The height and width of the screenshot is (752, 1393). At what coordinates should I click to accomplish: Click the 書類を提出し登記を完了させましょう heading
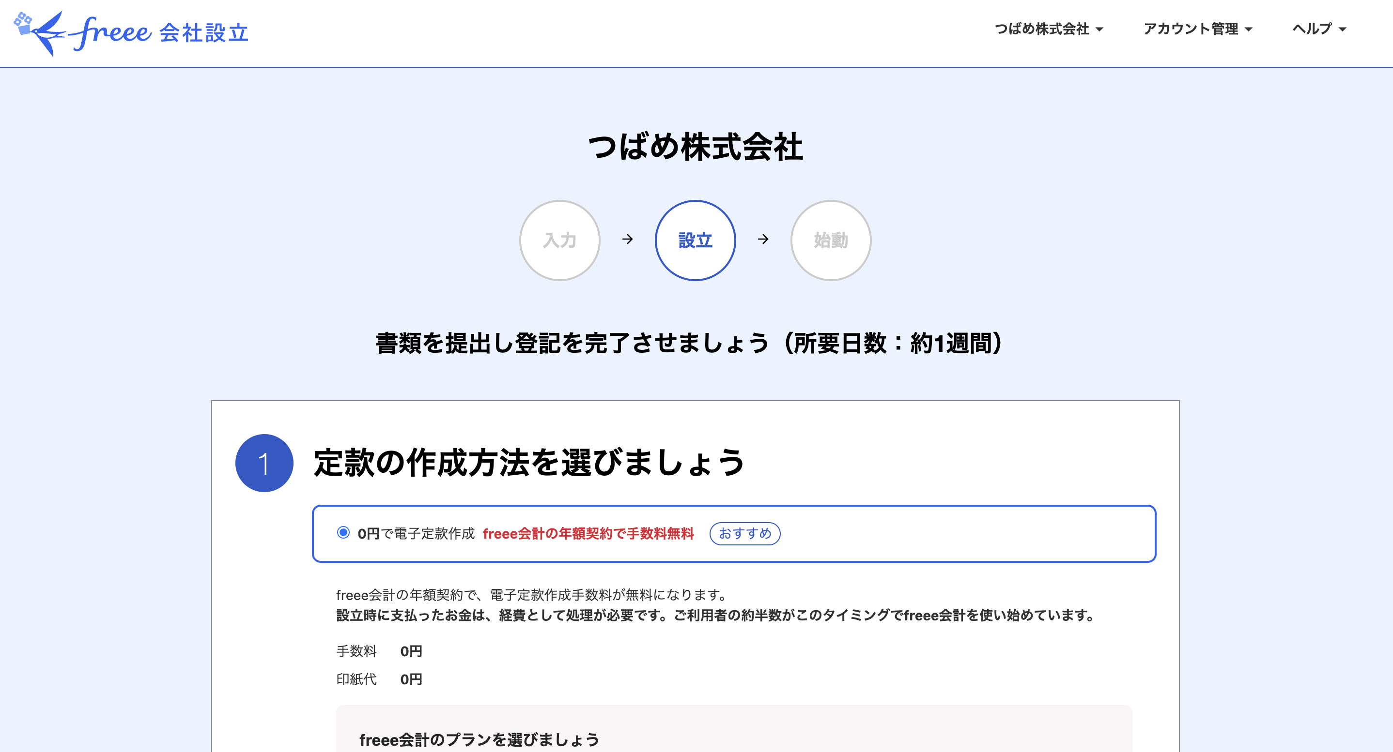click(x=689, y=343)
